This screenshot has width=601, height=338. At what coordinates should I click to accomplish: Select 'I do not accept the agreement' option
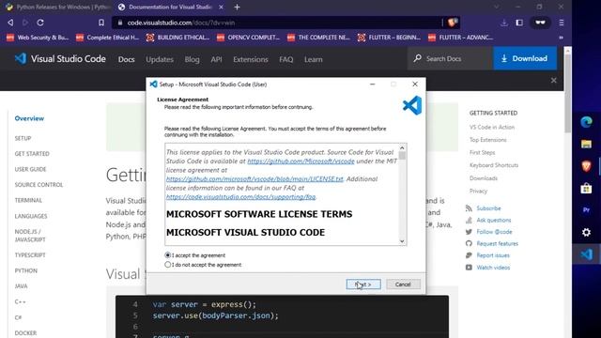(x=167, y=265)
